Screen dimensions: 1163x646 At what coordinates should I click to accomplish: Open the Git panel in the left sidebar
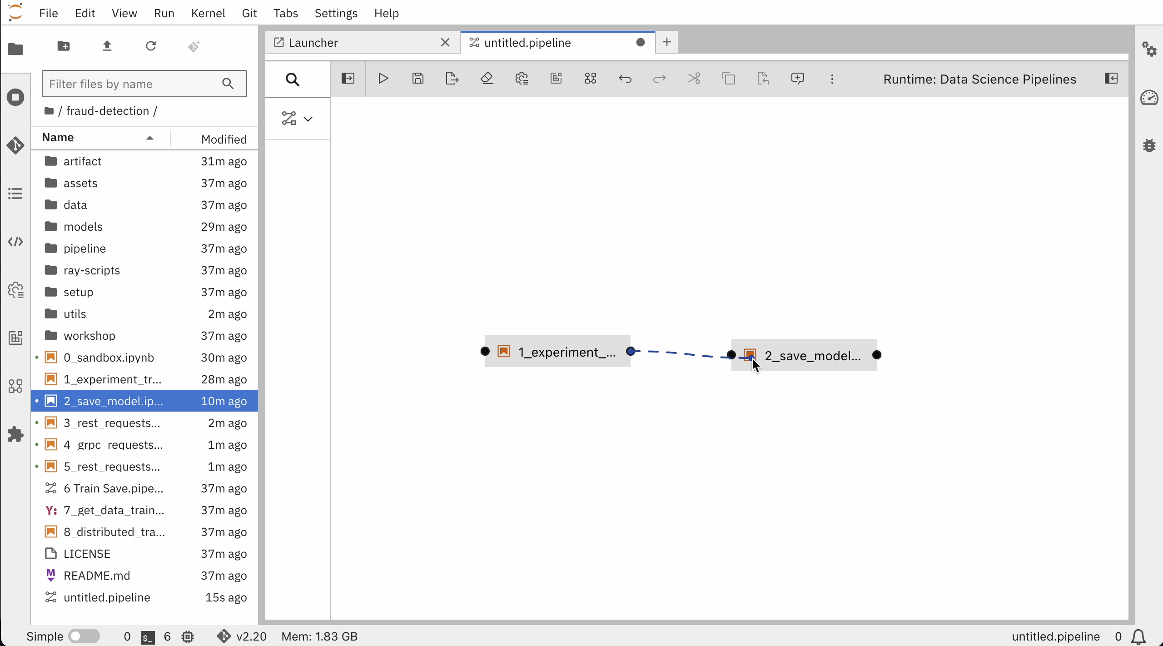[15, 145]
